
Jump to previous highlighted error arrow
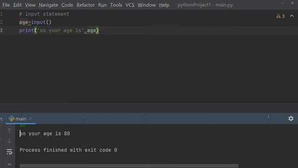[x=292, y=16]
